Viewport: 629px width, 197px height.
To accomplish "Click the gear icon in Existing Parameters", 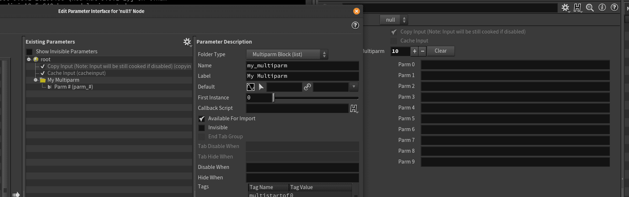I will point(187,42).
